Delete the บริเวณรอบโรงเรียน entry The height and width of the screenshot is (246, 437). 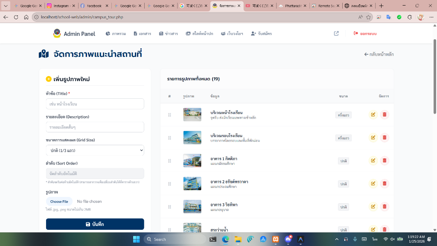tap(385, 138)
